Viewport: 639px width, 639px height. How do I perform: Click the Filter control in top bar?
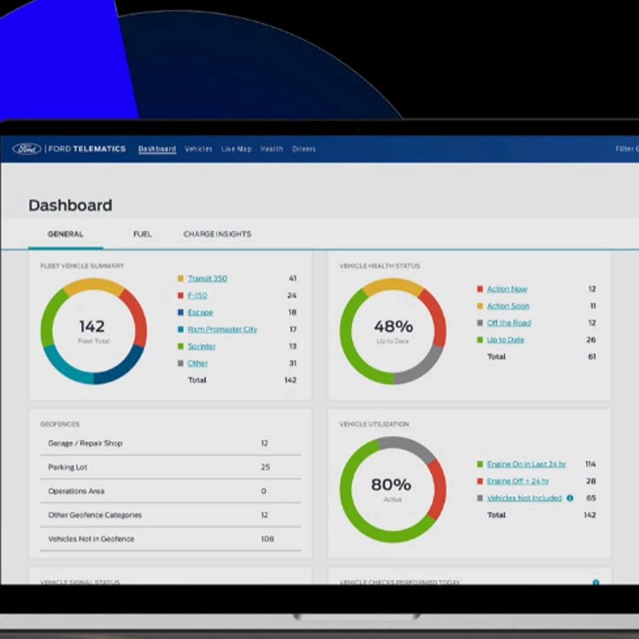pos(627,149)
